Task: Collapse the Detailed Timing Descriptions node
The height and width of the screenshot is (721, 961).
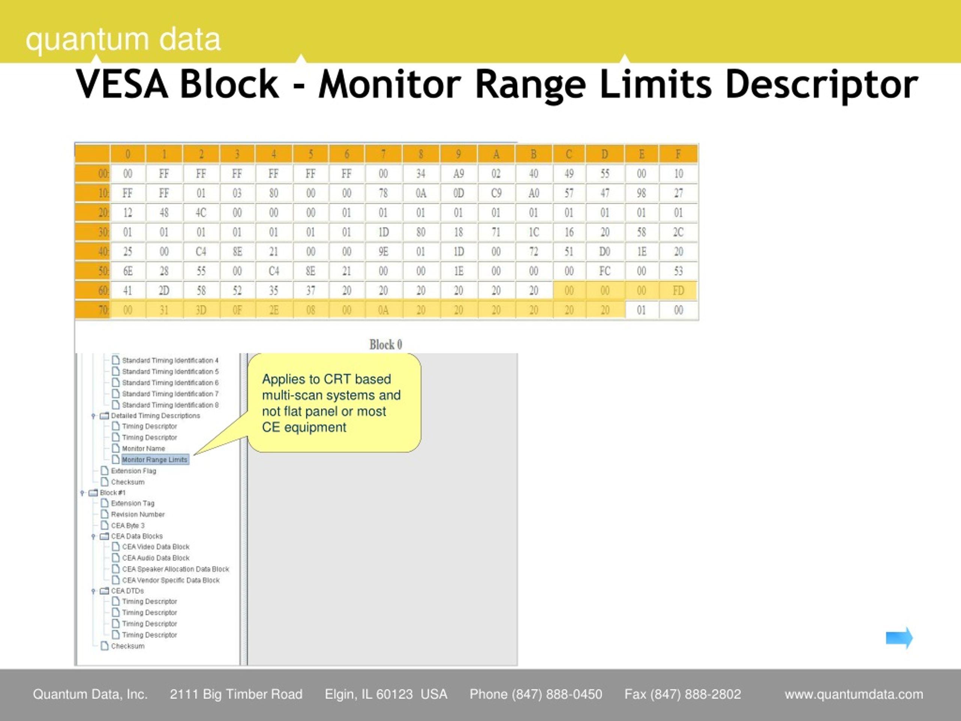Action: coord(93,416)
